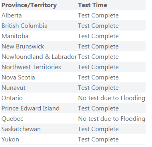The image size is (152, 147).
Task: Click Quebec's No test due to Flooding
Action: 112,119
